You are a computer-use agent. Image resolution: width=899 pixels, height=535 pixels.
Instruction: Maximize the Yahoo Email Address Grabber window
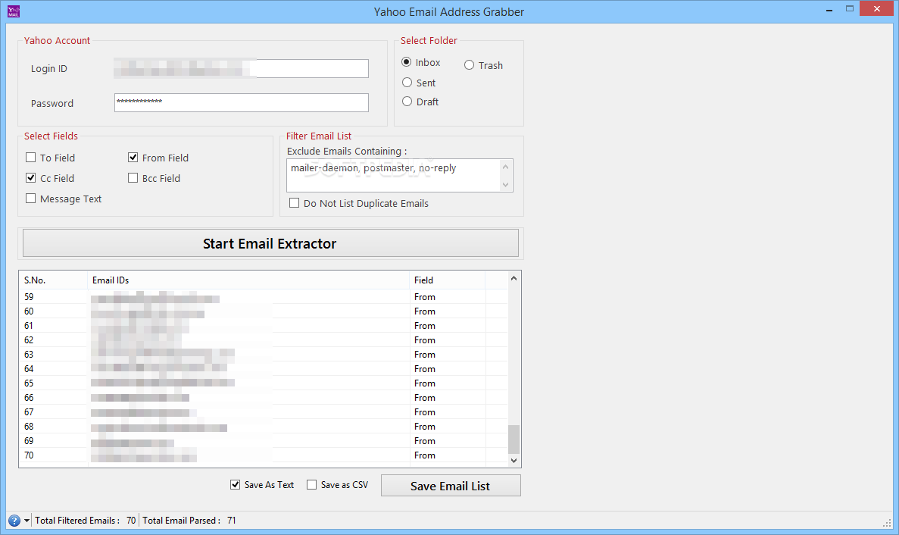coord(850,8)
